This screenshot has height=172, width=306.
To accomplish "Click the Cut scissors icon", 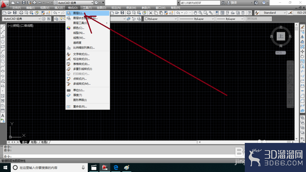I will 151,13.
